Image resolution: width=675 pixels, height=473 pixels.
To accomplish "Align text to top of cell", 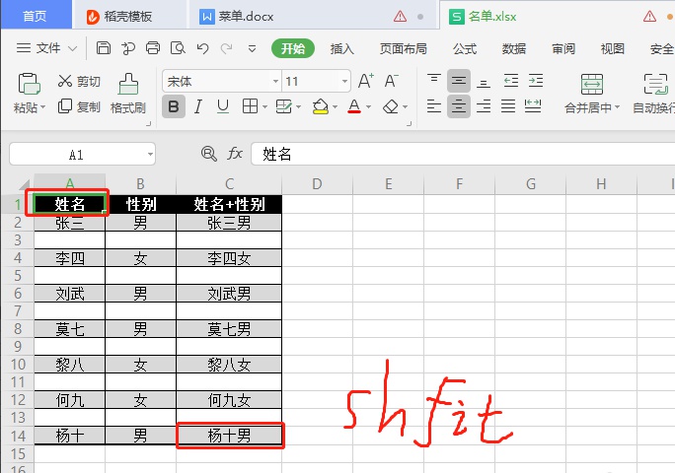I will point(434,80).
